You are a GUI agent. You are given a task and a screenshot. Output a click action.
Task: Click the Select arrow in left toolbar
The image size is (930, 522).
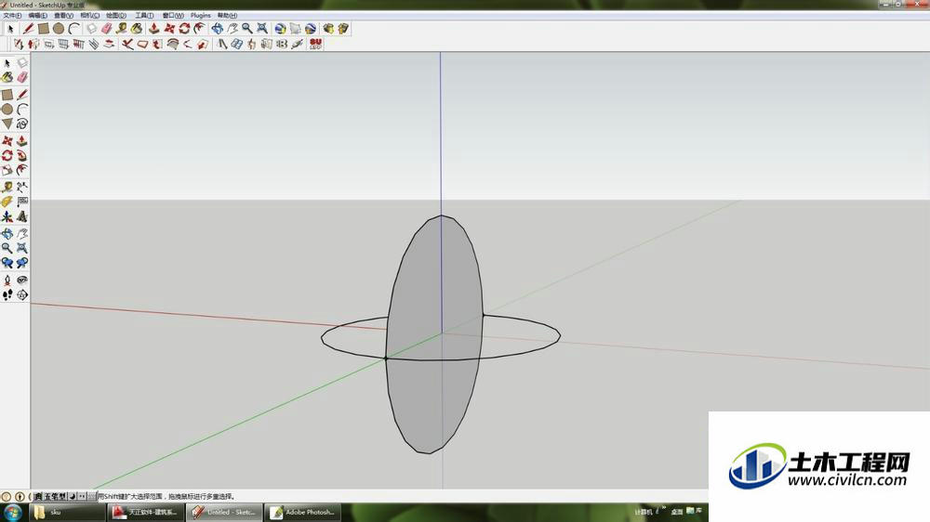point(7,63)
